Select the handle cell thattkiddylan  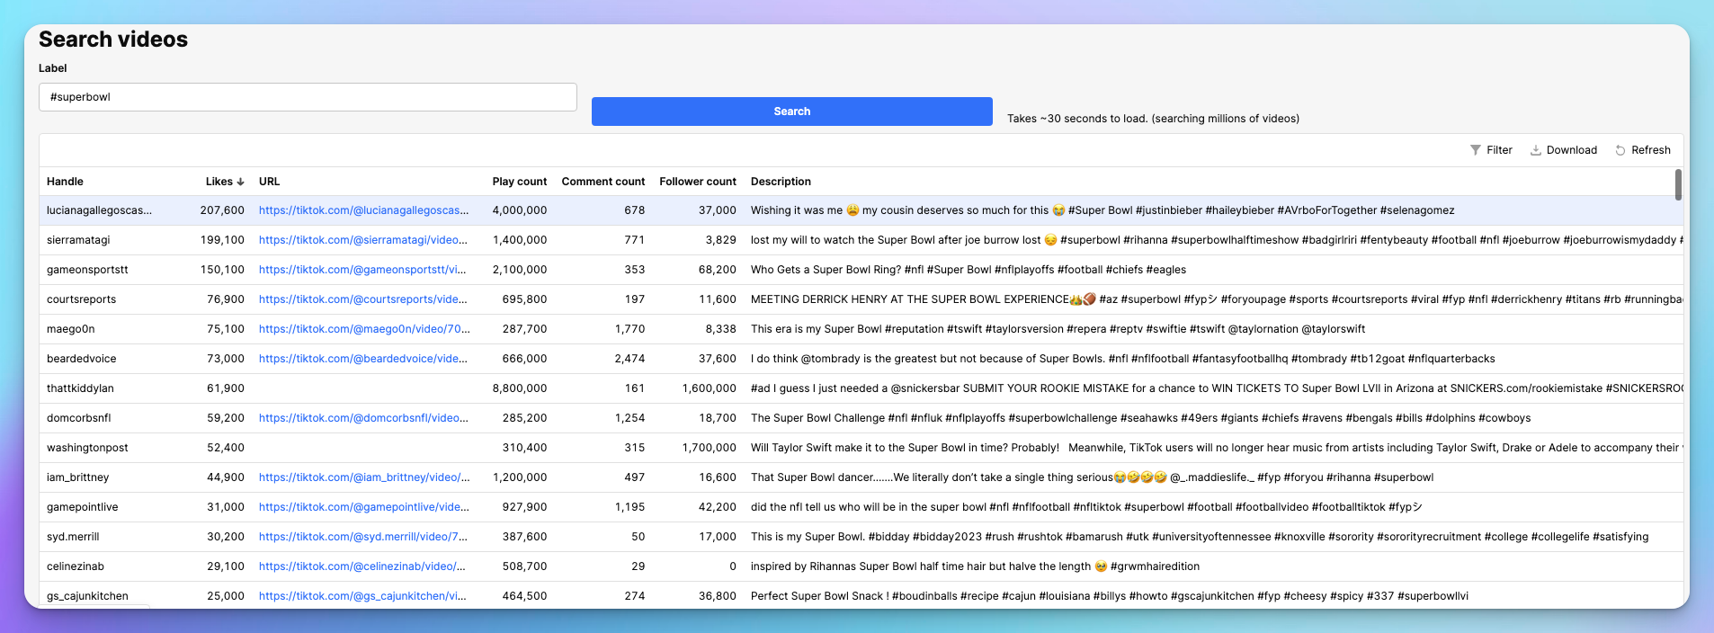click(x=80, y=388)
